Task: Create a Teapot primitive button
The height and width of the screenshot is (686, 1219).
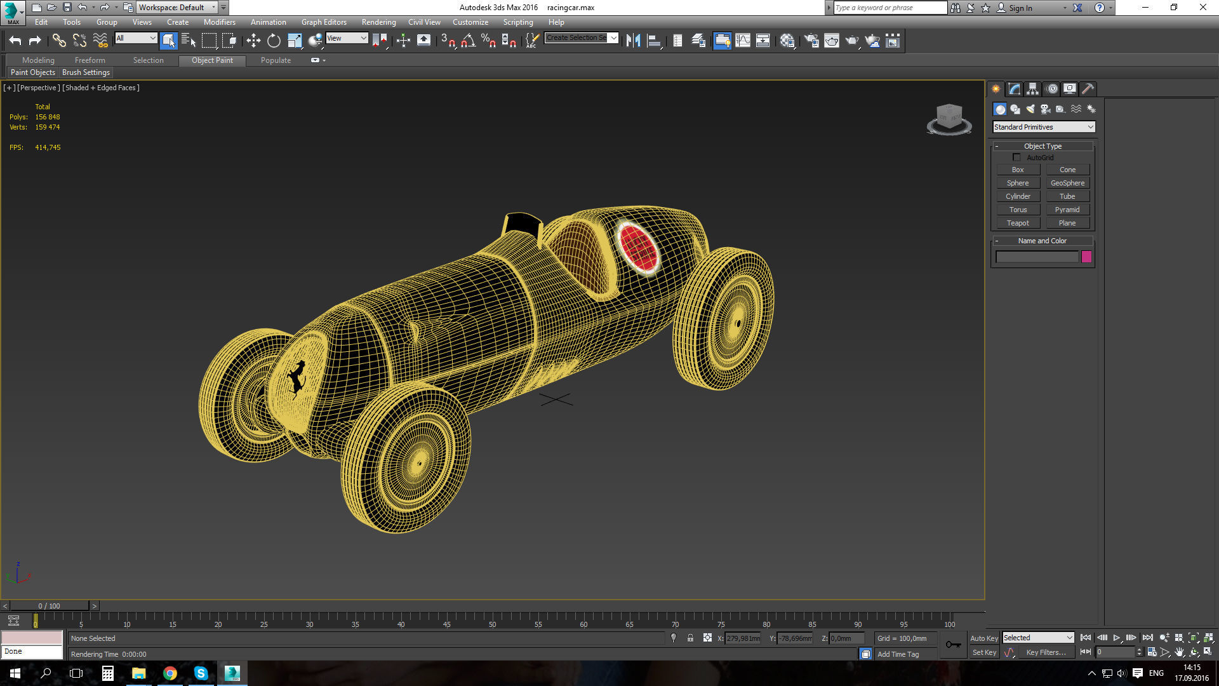Action: point(1018,223)
